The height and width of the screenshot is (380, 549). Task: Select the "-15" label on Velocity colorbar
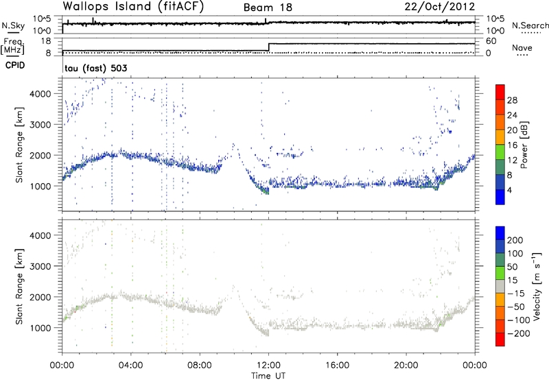[x=516, y=293]
